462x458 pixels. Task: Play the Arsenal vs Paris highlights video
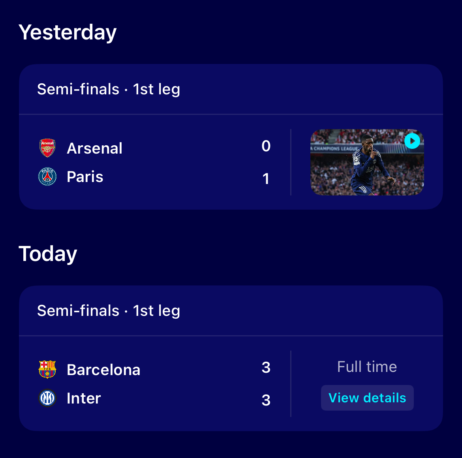coord(412,141)
